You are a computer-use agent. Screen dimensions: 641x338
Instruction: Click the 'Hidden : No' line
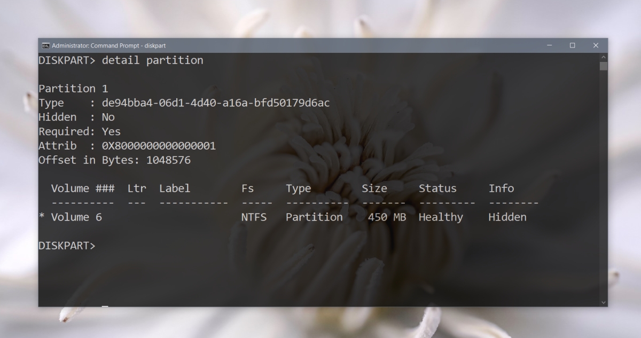pyautogui.click(x=76, y=117)
